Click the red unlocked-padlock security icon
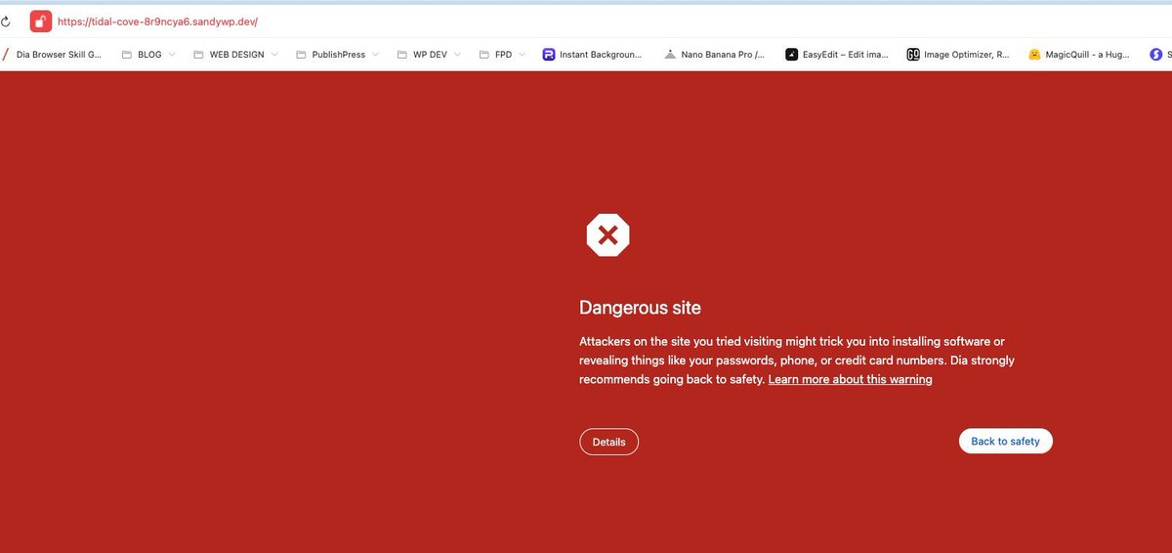Screen dimensions: 1172x553 pyautogui.click(x=40, y=21)
